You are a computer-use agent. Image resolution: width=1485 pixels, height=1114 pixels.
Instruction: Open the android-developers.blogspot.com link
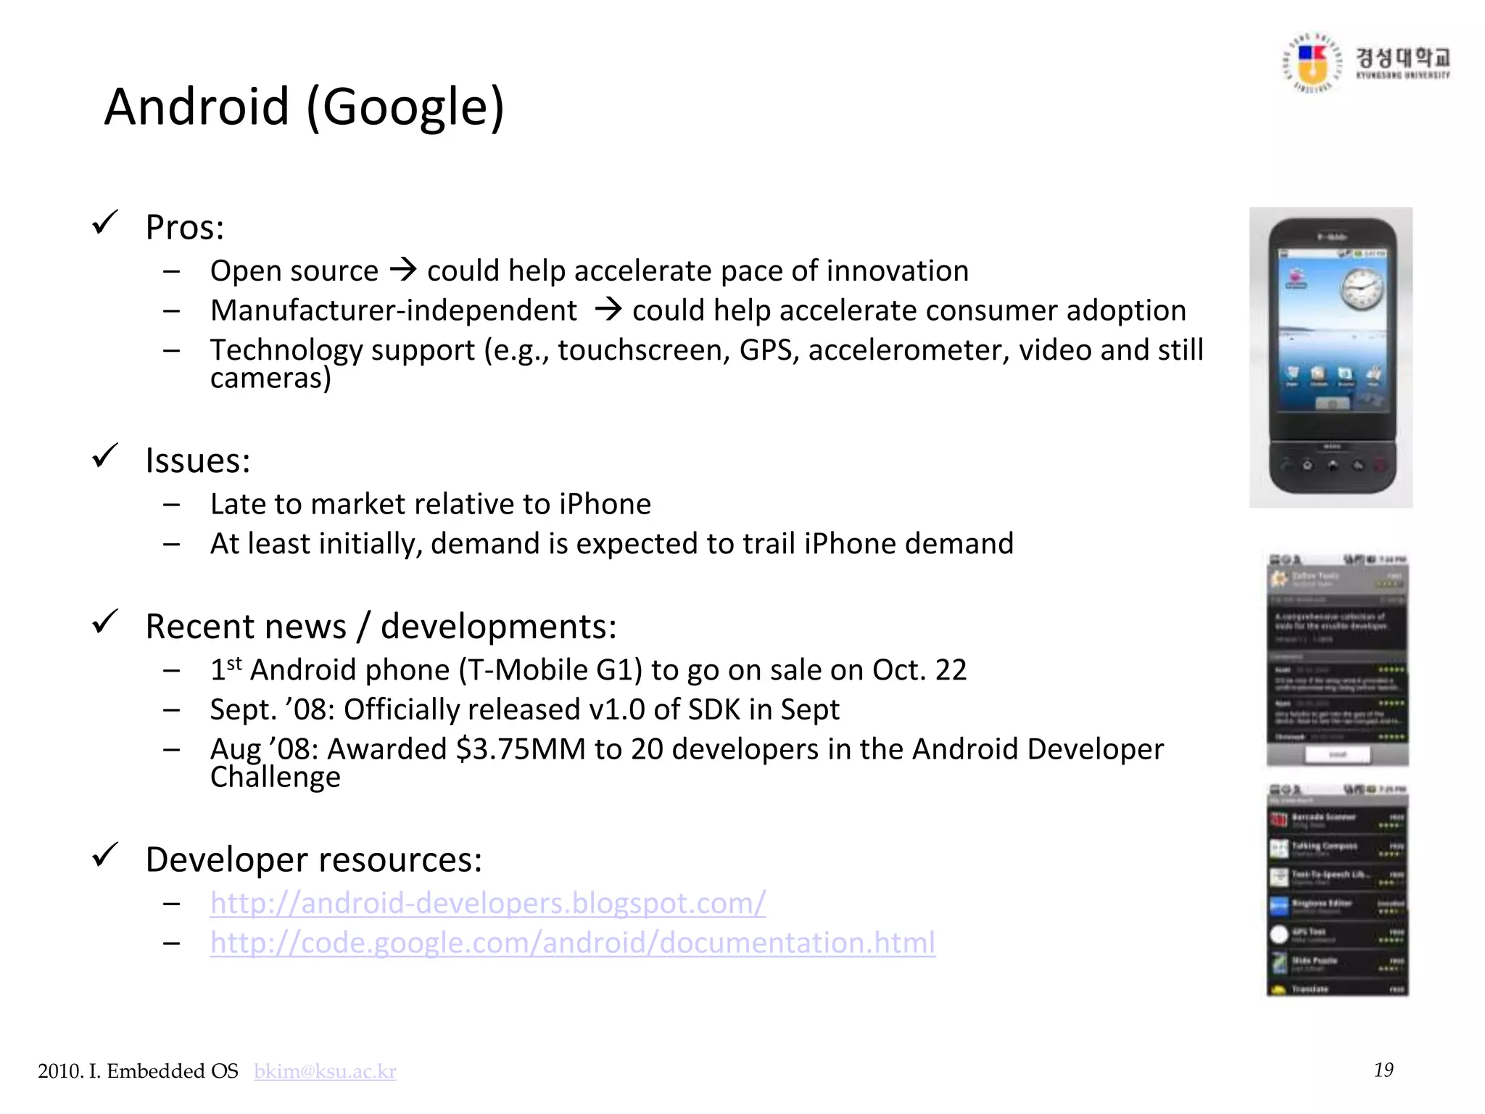click(x=488, y=904)
